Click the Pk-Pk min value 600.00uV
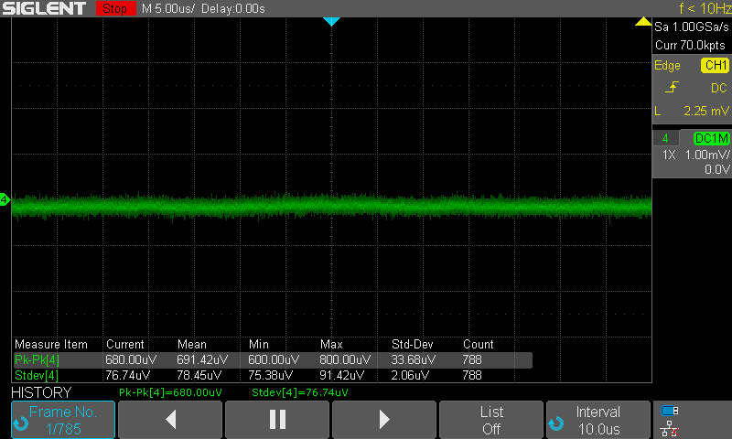Screen dimensions: 732x439 click(274, 359)
